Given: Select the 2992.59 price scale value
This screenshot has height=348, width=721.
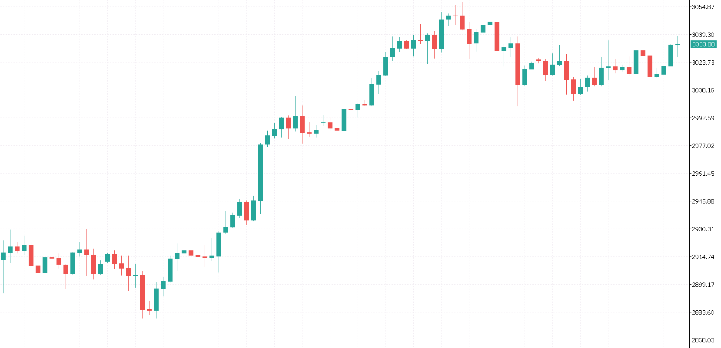Looking at the screenshot, I should (x=703, y=118).
